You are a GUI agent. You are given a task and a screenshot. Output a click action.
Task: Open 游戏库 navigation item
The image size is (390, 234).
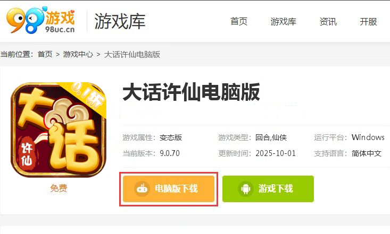pos(283,22)
